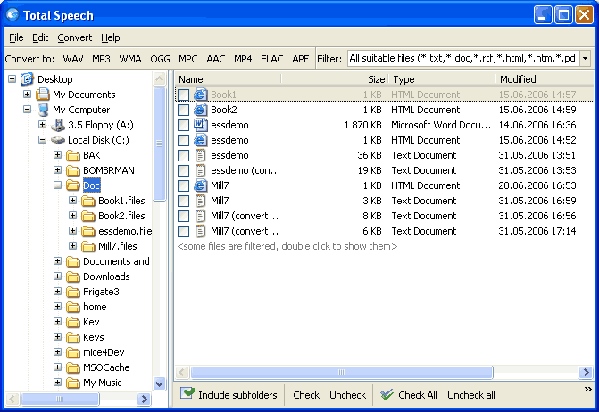This screenshot has width=599, height=412.
Task: Open the File menu
Action: pyautogui.click(x=16, y=37)
